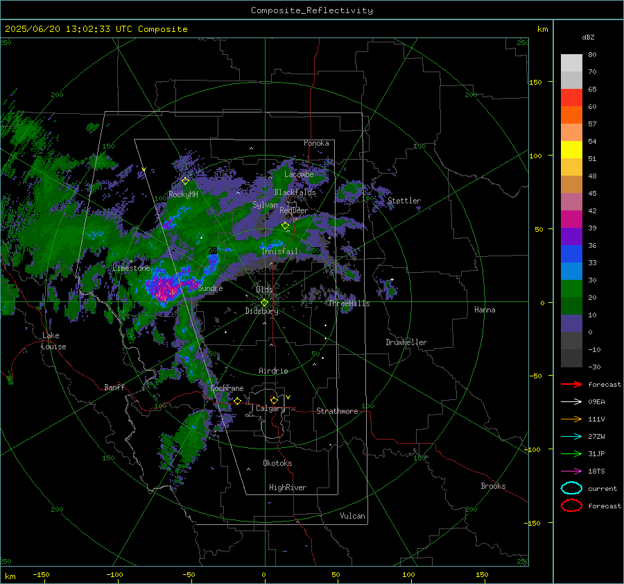Click the HighRiver town label
Viewport: 624px width, 584px height.
[x=288, y=487]
